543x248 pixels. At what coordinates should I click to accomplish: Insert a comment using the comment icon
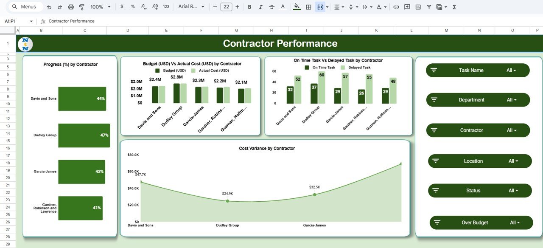407,7
